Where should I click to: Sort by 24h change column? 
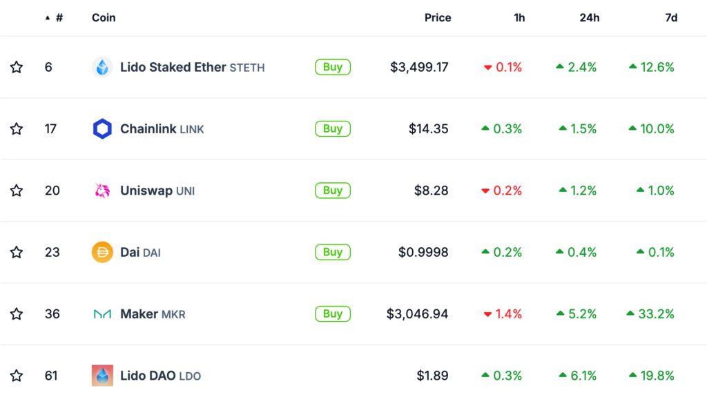tap(589, 18)
